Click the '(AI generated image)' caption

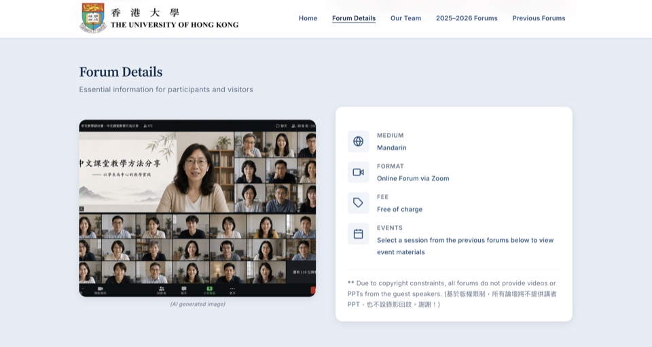[x=198, y=304]
